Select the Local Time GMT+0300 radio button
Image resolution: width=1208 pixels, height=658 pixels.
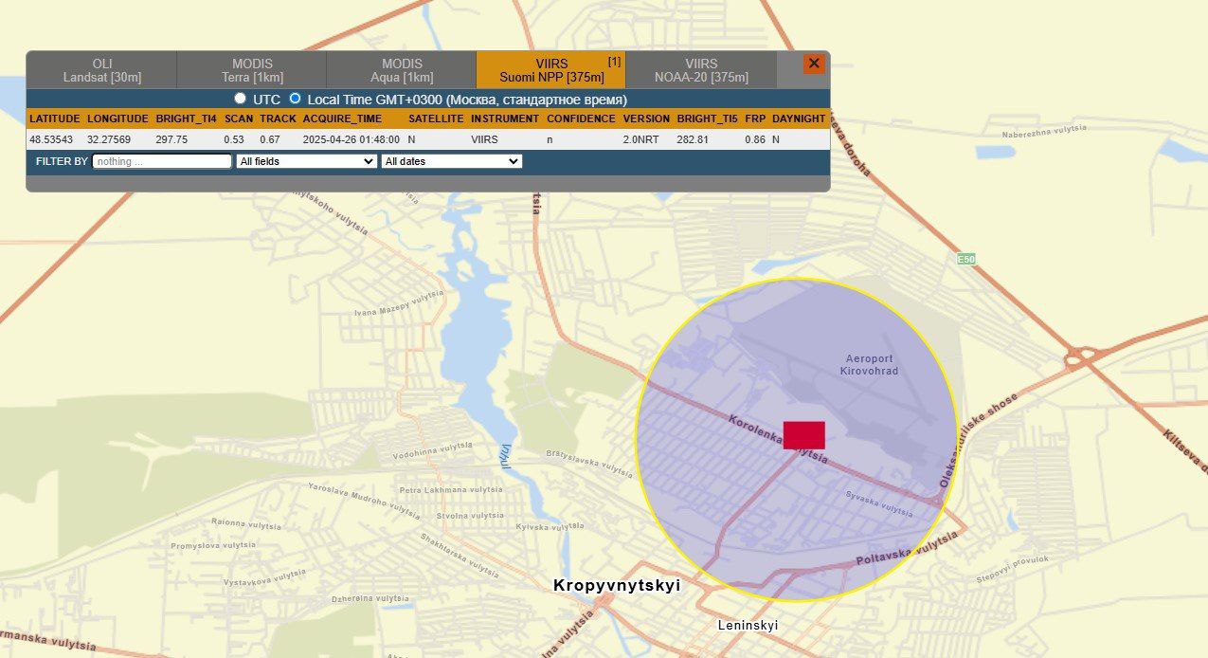[x=296, y=99]
